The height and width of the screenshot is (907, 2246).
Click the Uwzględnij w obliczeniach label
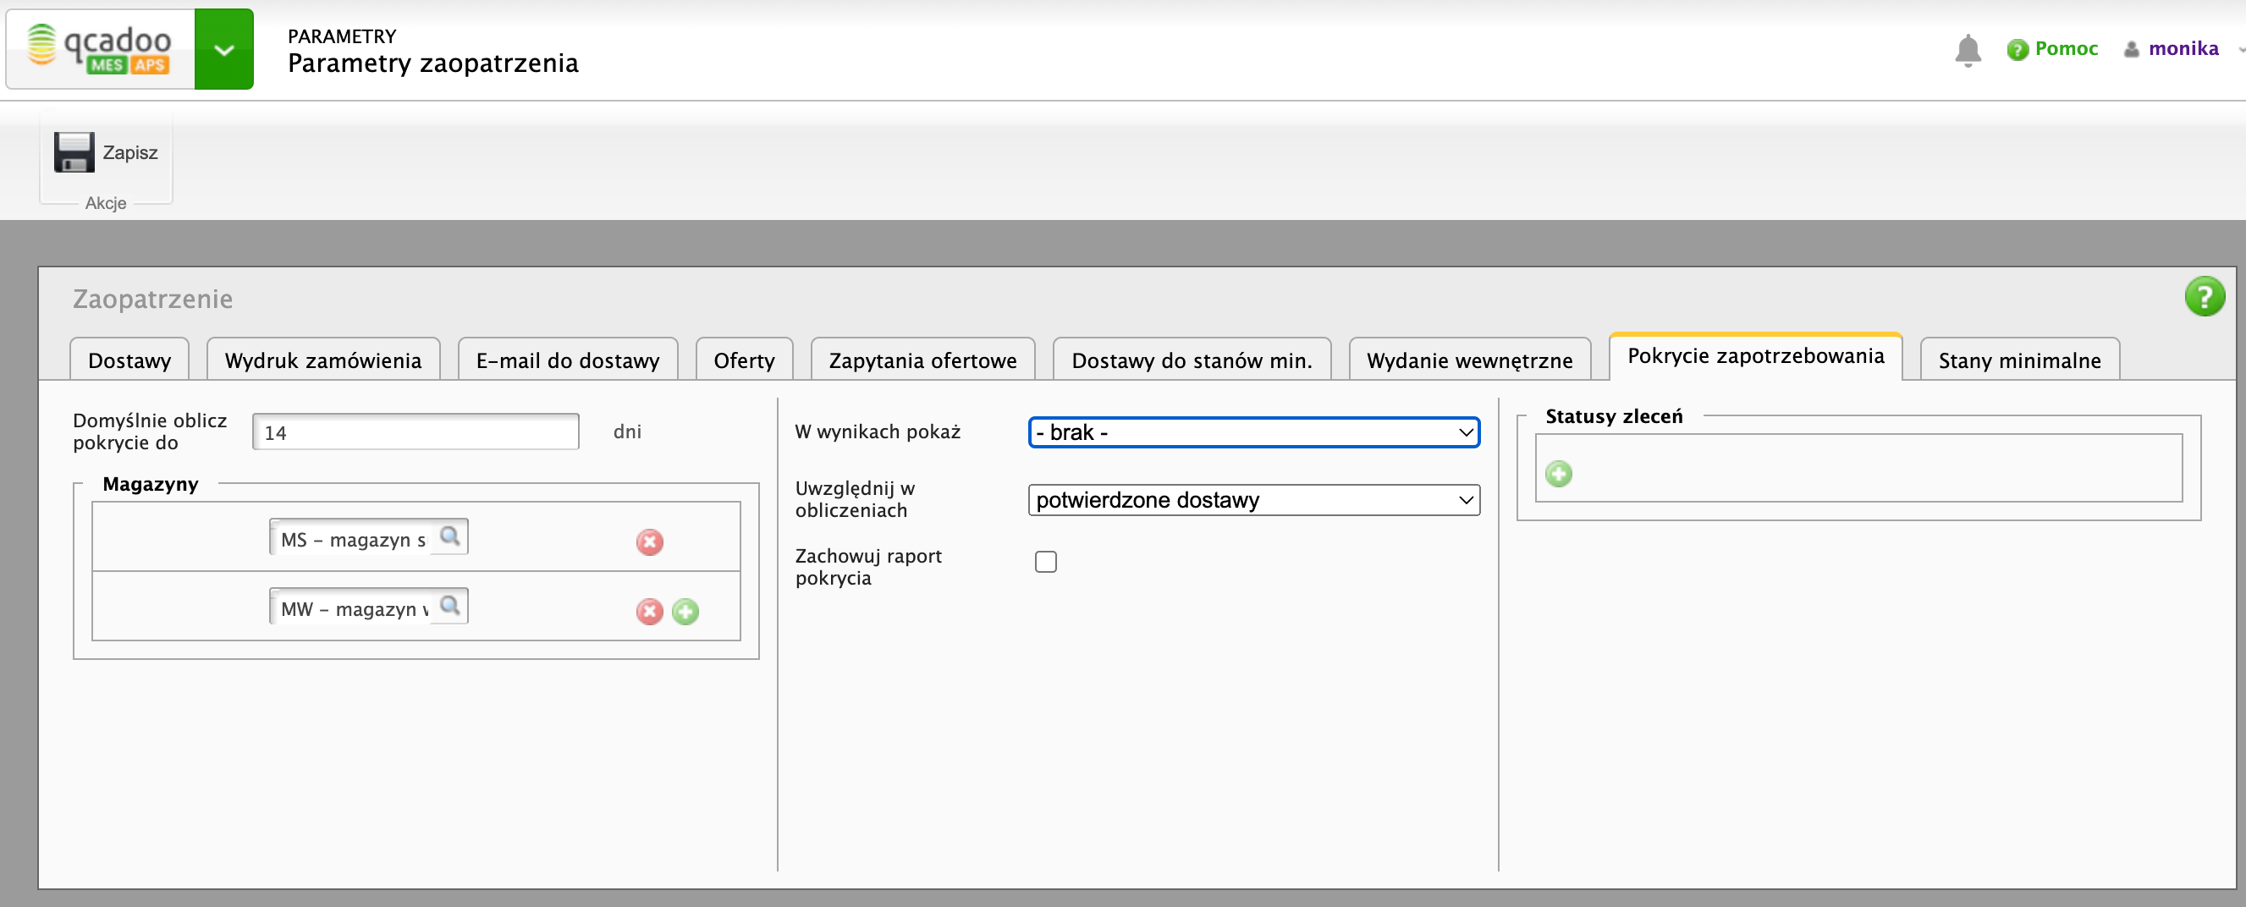click(x=855, y=499)
